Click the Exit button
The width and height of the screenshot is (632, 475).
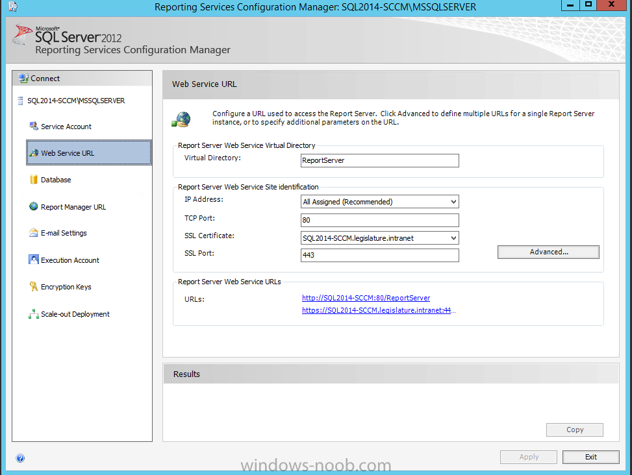pyautogui.click(x=591, y=457)
